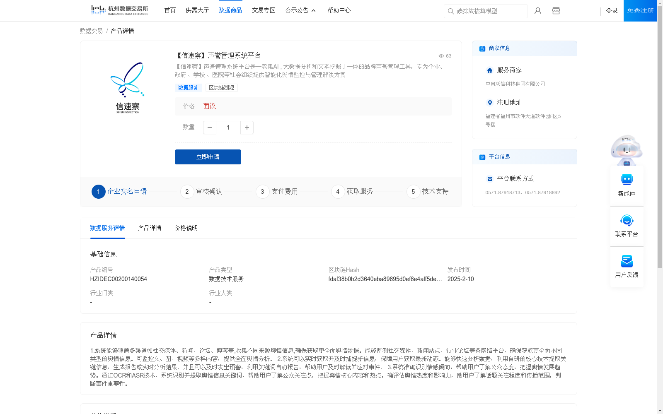Click the registered address text
This screenshot has width=663, height=414.
pos(523,120)
